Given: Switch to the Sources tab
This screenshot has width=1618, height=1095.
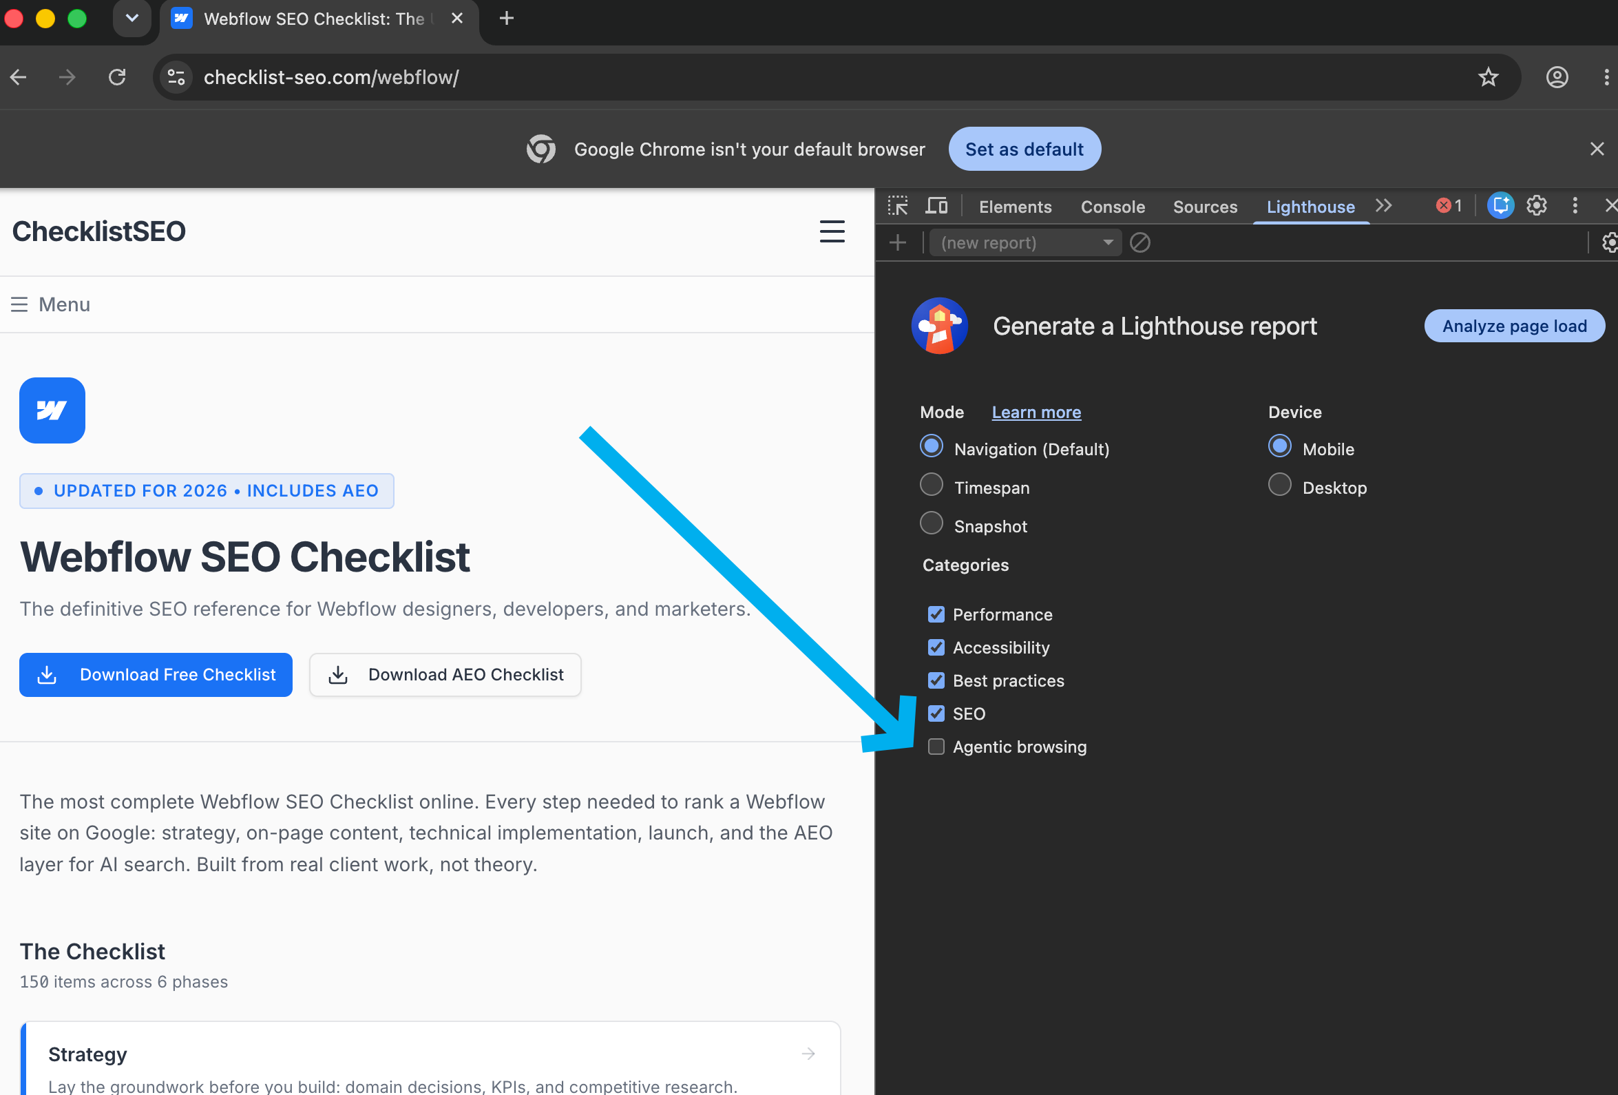Looking at the screenshot, I should 1204,207.
